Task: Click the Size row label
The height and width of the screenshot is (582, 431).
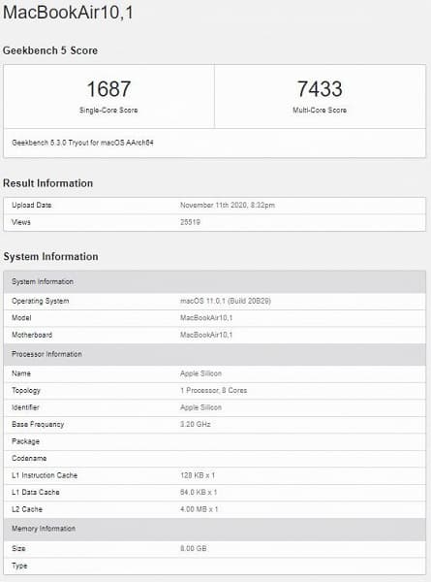Action: click(x=18, y=549)
